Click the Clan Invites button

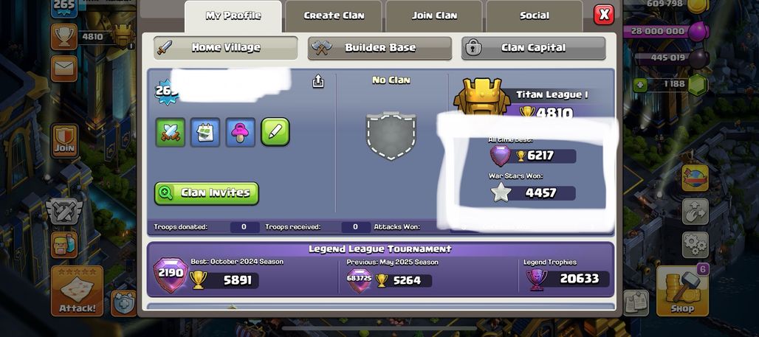point(207,193)
